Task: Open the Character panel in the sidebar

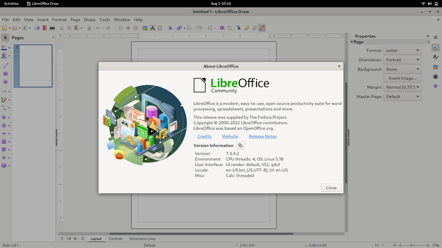Action: coord(435,57)
